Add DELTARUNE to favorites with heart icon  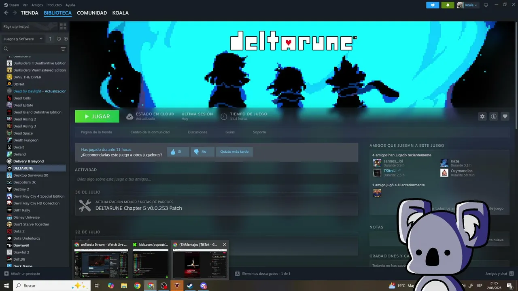(x=505, y=116)
